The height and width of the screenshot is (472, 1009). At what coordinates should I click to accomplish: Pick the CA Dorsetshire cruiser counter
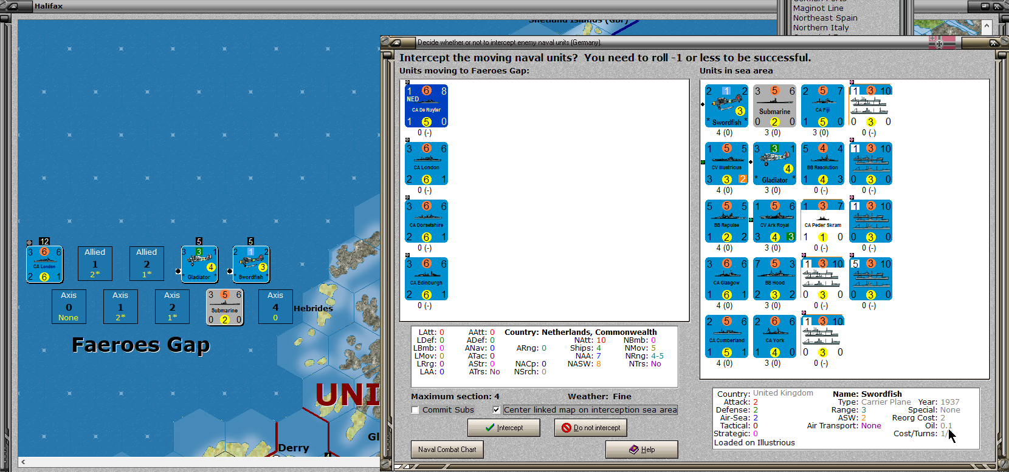[426, 221]
